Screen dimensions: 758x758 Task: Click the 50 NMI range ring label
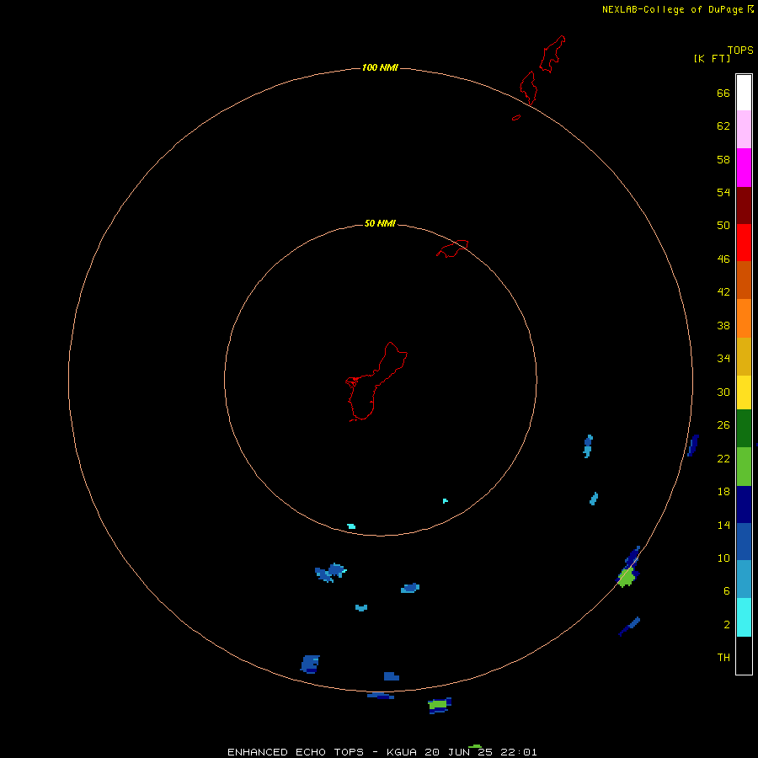click(x=380, y=223)
